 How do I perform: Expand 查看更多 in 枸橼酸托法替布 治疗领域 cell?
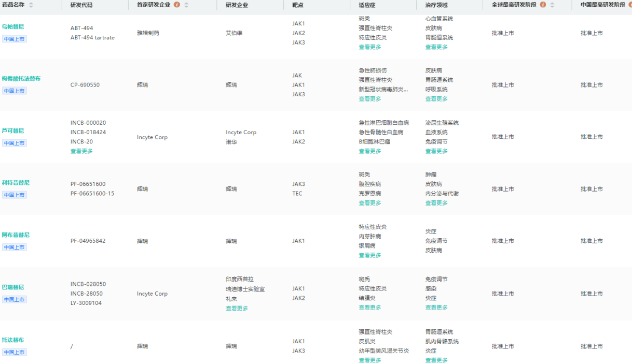436,99
